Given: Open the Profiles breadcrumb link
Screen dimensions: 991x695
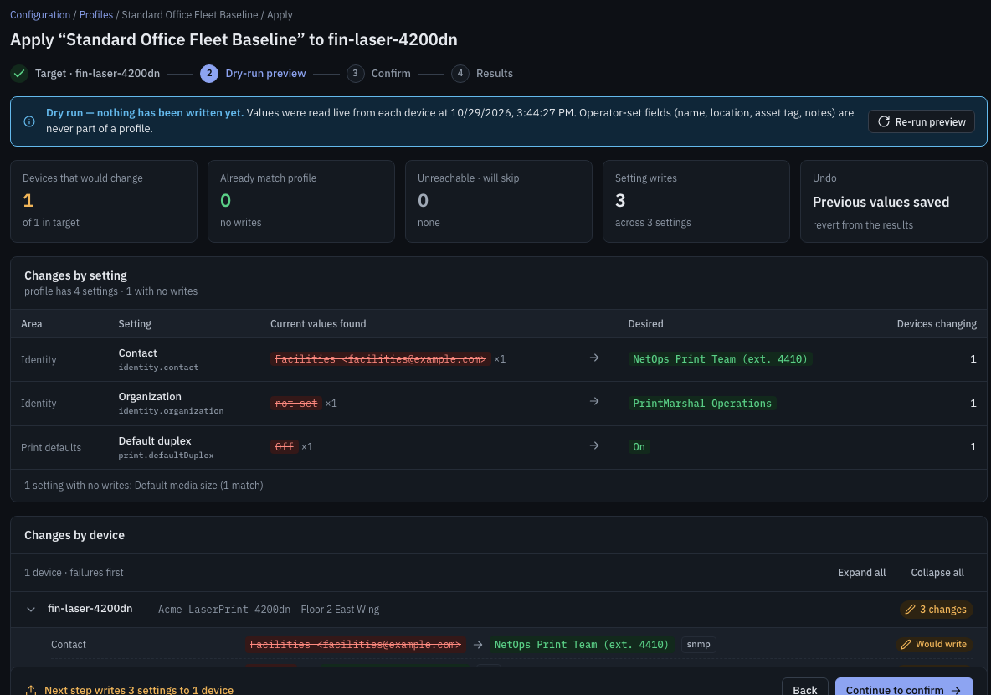Looking at the screenshot, I should [x=96, y=14].
